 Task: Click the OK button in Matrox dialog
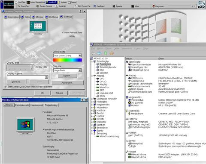tap(42, 93)
